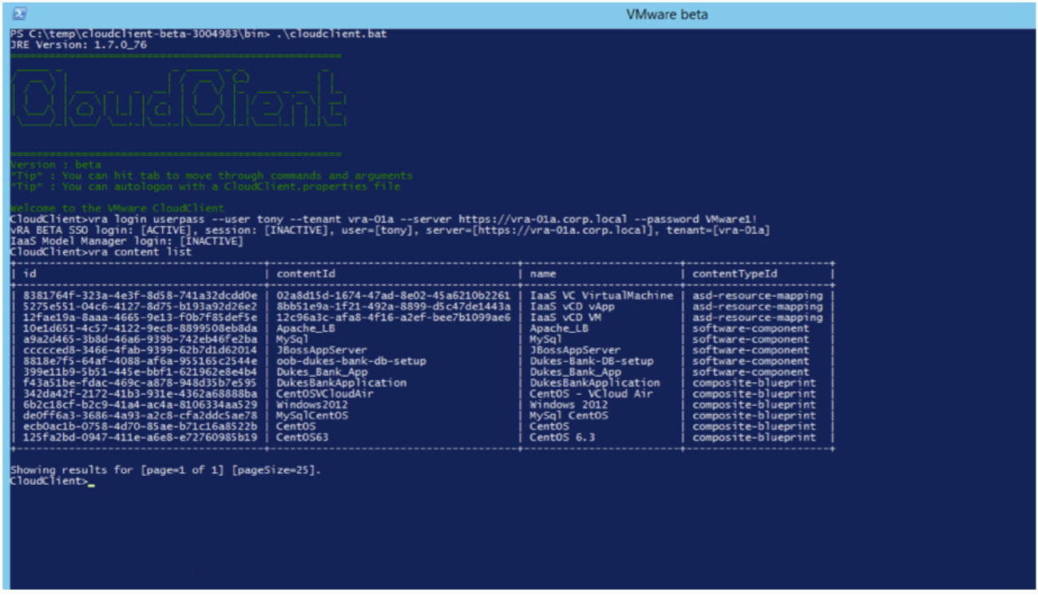Select id starting with 5275e551
Screen dimensions: 1038x596
coord(140,307)
